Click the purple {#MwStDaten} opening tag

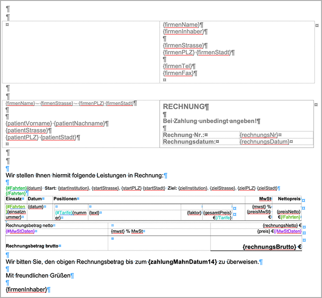coord(20,231)
